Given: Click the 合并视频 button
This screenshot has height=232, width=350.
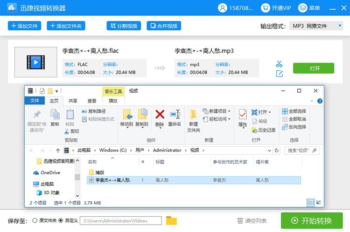Looking at the screenshot, I should pyautogui.click(x=163, y=26).
